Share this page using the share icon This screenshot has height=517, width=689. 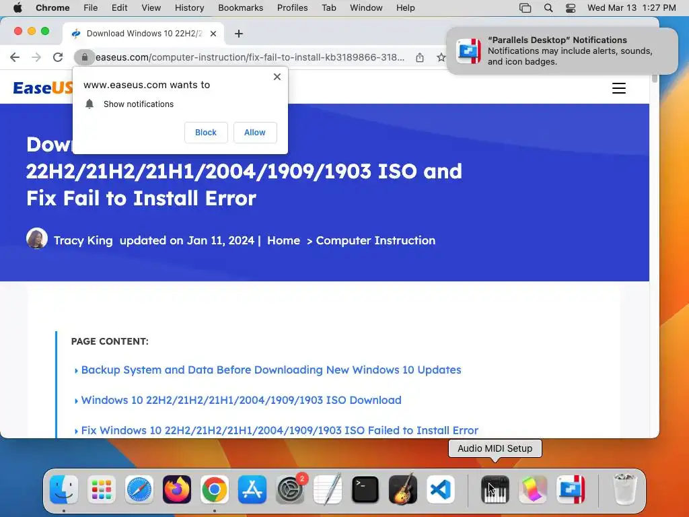click(420, 57)
